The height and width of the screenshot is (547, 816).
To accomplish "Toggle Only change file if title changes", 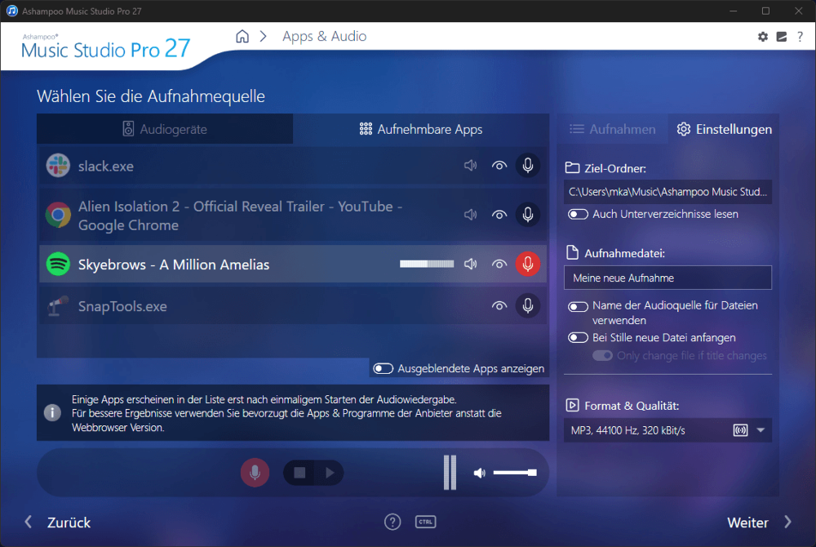I will [x=602, y=355].
